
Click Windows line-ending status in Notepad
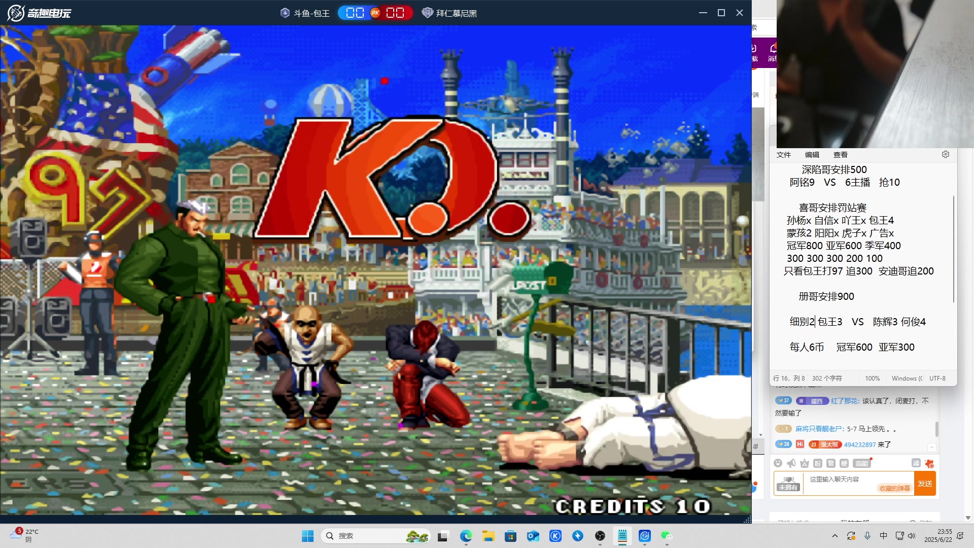pos(907,378)
